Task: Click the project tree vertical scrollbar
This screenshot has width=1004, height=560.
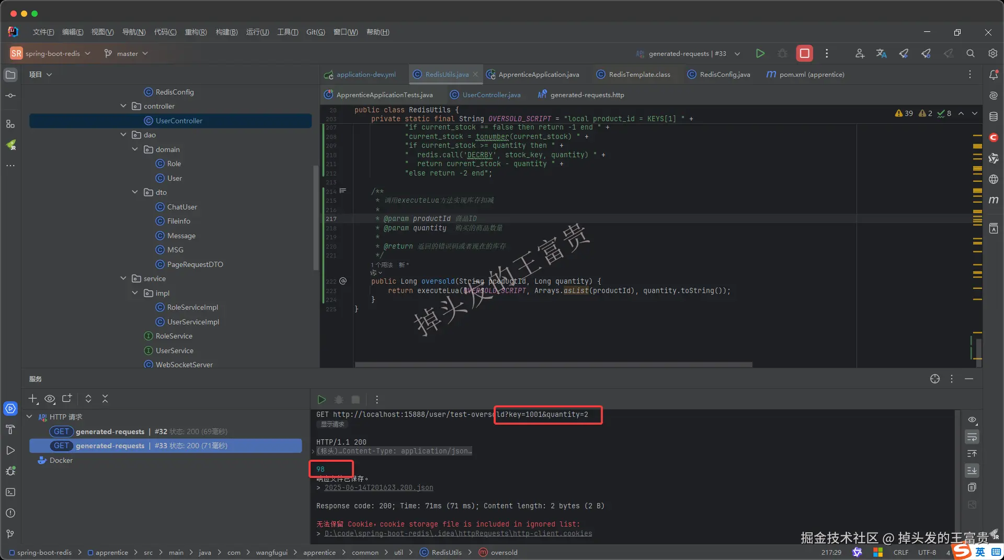Action: coord(315,217)
